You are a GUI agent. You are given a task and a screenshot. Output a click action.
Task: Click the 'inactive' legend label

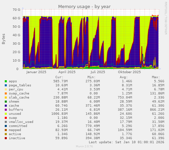tap(17, 138)
